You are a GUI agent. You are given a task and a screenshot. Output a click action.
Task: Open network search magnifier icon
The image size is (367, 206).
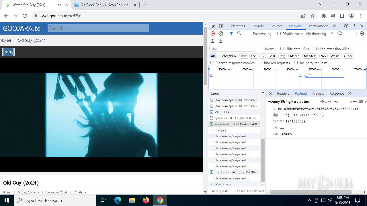pyautogui.click(x=239, y=33)
